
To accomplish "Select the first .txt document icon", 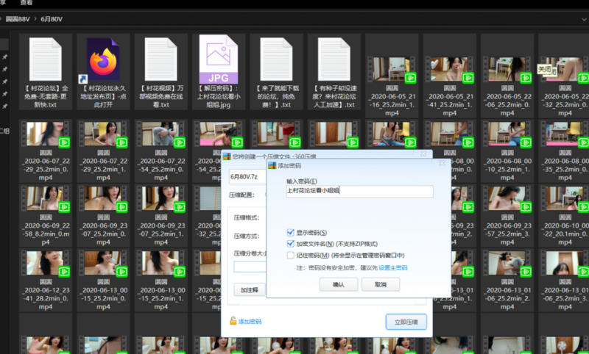I will pyautogui.click(x=45, y=59).
